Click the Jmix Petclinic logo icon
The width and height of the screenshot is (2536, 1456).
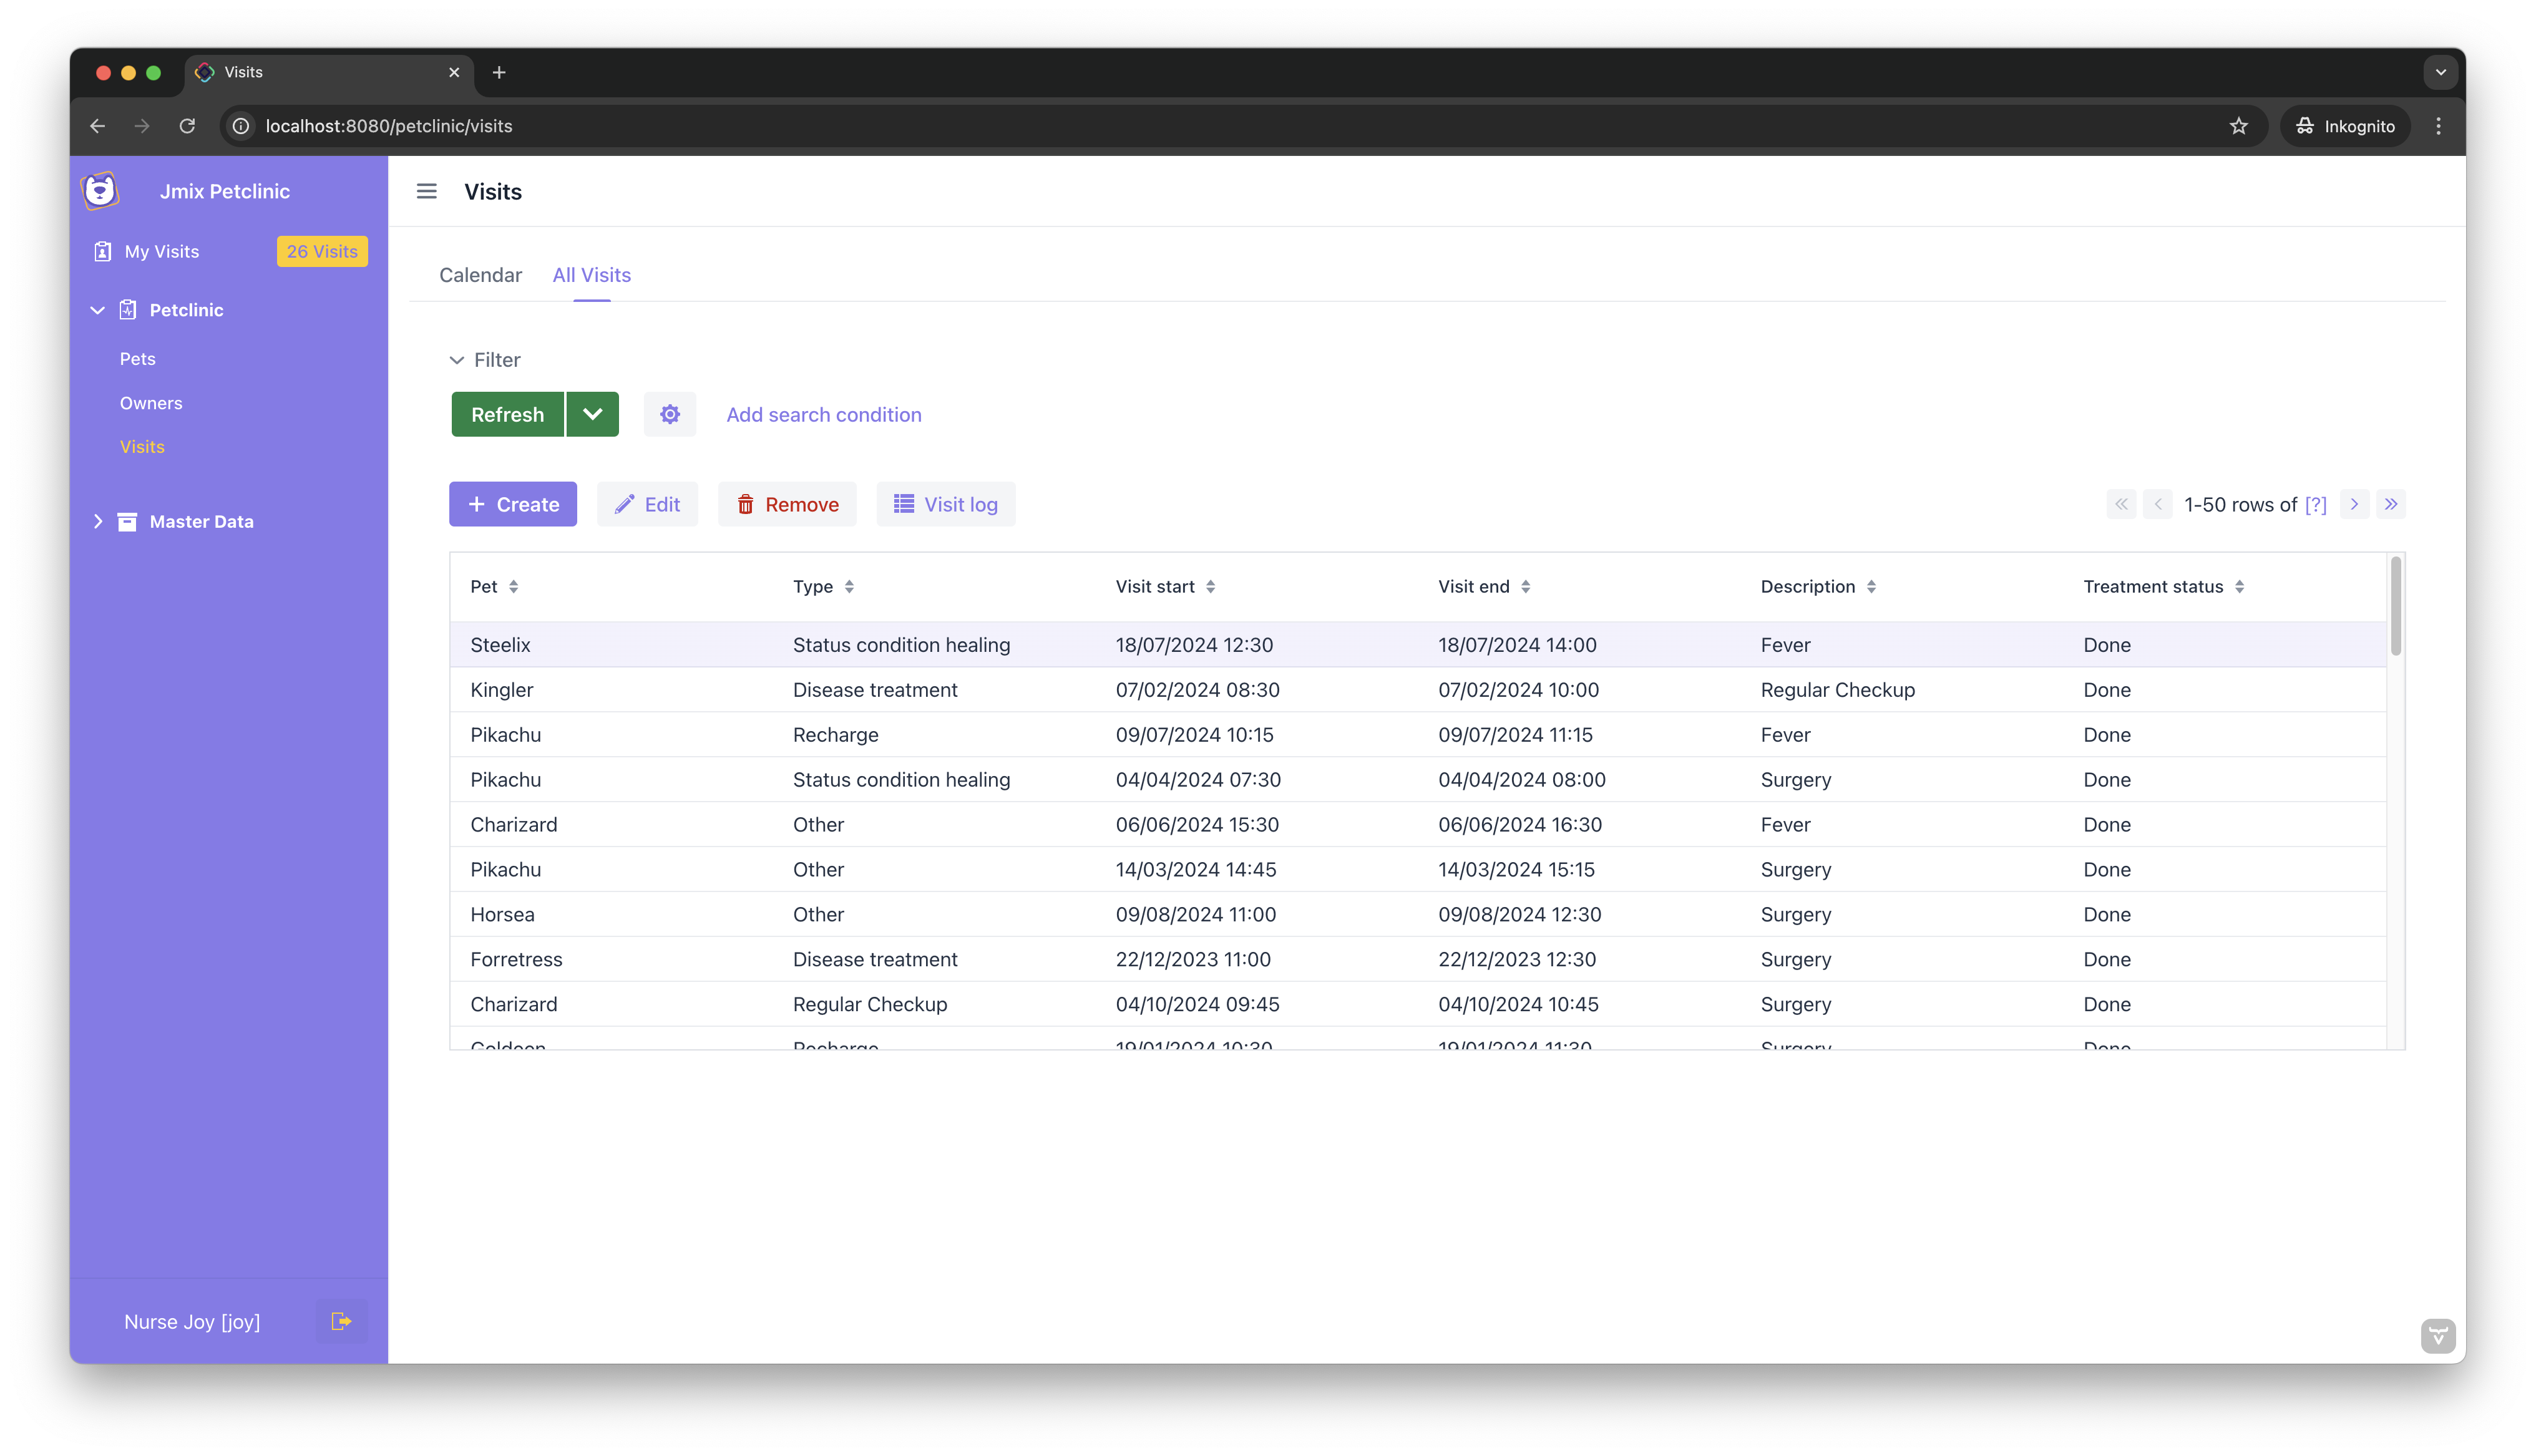click(100, 190)
